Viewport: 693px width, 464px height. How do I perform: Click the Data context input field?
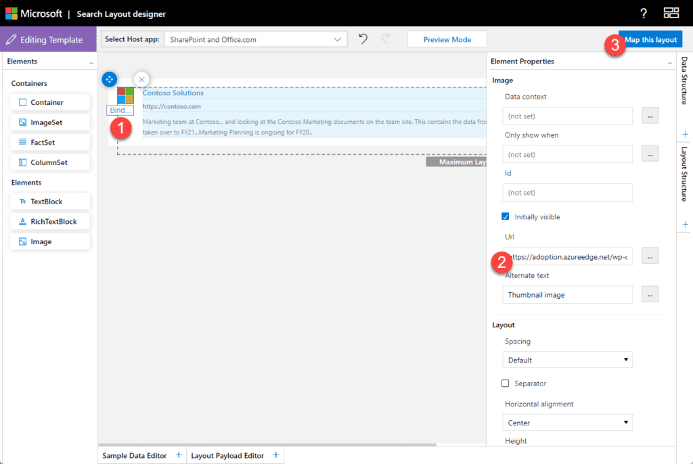pos(568,116)
